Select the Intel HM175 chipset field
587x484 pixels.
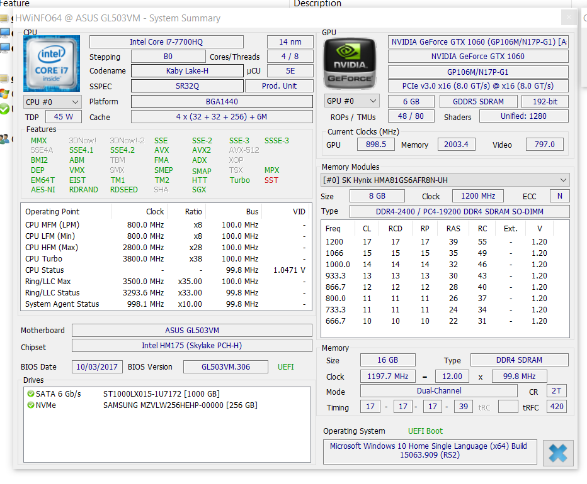click(191, 346)
